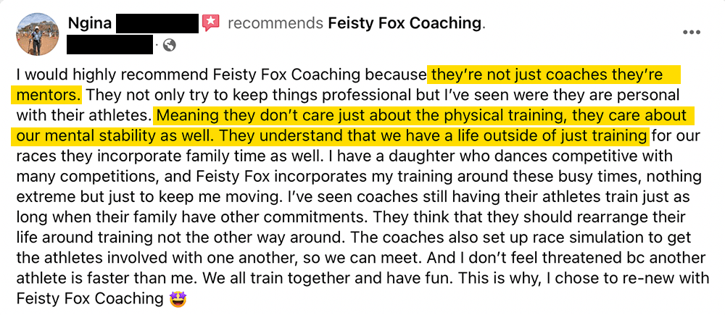Screen dimensions: 725x315
Task: Click the word recommends in the header
Action: [x=275, y=23]
